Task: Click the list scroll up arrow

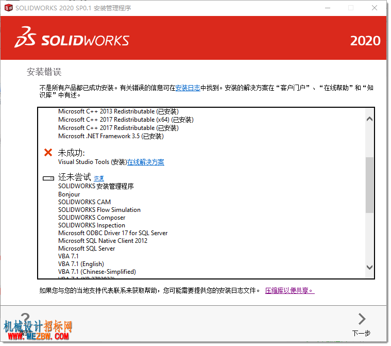Action: coord(369,119)
